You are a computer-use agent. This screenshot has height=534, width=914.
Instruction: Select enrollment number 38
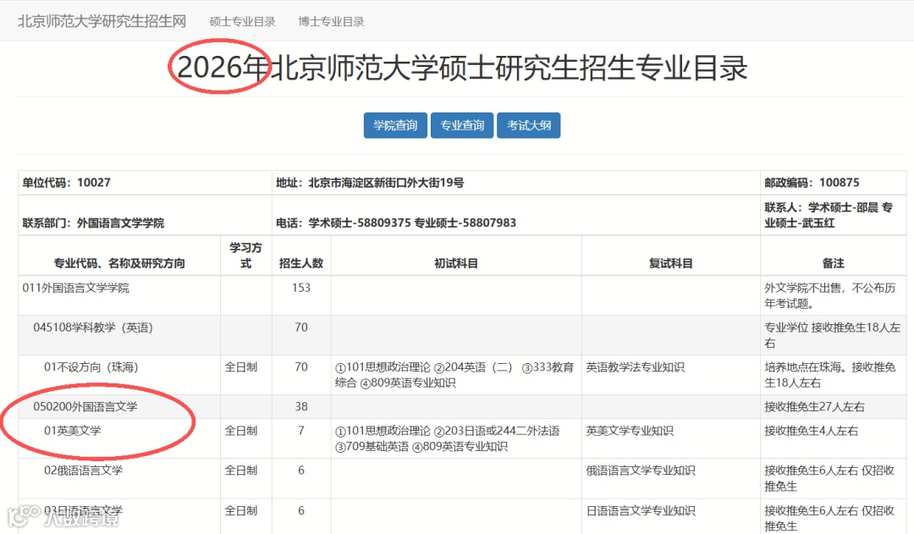point(300,407)
